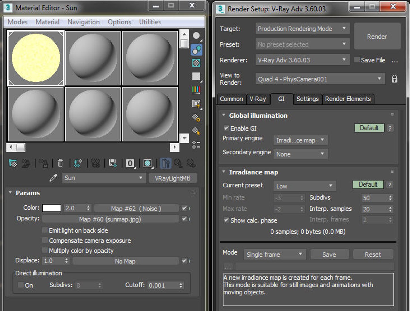This screenshot has height=311, width=410.
Task: Open Irradiance map help question mark
Action: pyautogui.click(x=389, y=185)
